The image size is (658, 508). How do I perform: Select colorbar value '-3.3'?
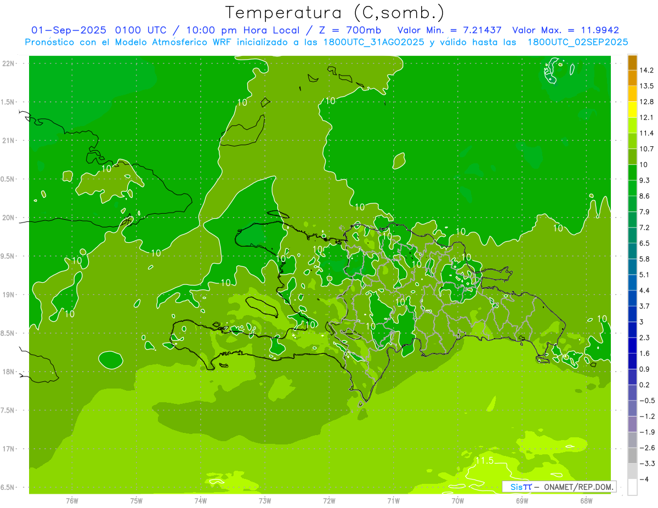click(646, 464)
